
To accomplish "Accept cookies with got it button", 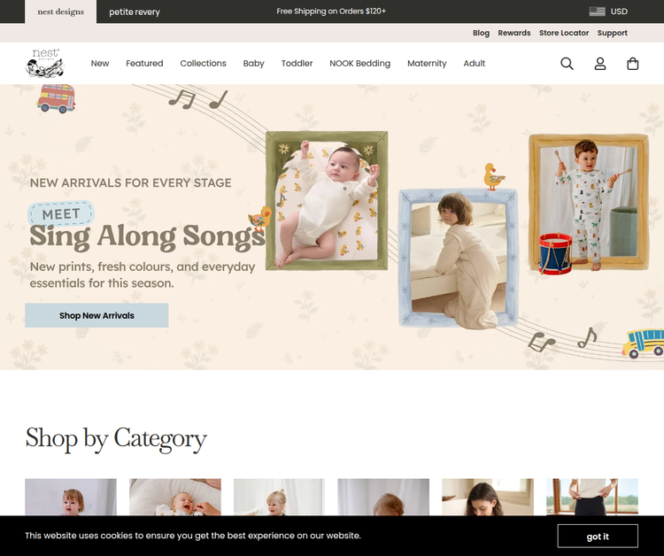I will [598, 537].
